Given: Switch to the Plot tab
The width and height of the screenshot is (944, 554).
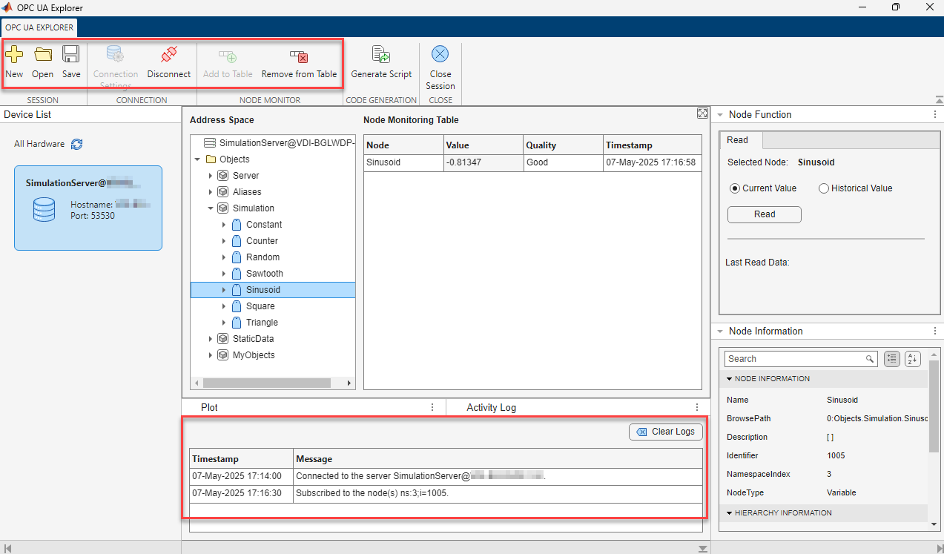Looking at the screenshot, I should (x=209, y=407).
